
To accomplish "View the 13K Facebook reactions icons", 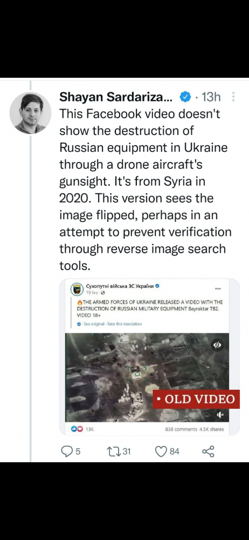I will coord(77,429).
